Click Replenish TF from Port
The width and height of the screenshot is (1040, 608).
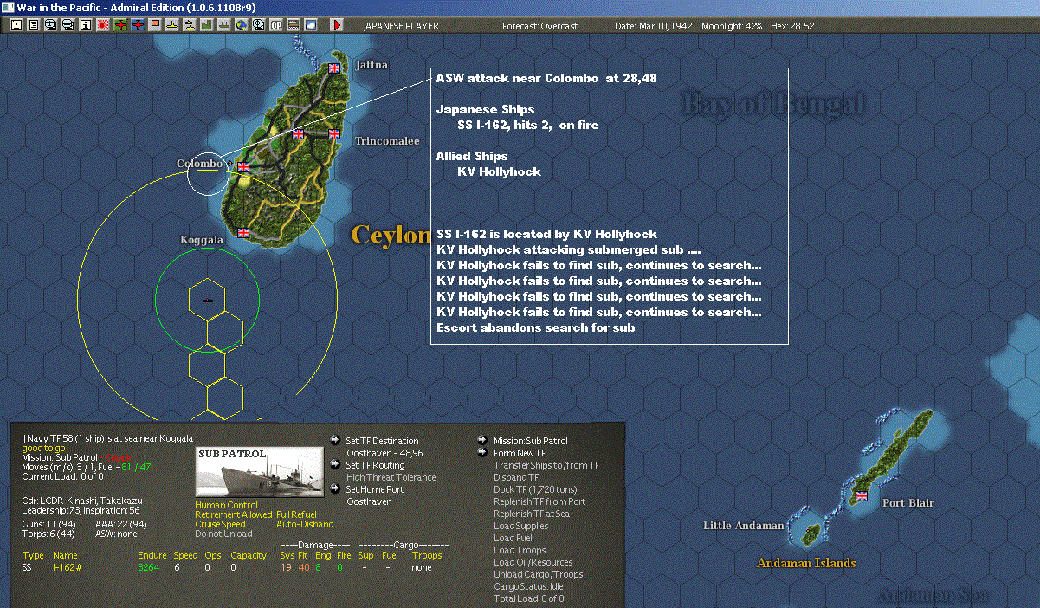coord(539,501)
